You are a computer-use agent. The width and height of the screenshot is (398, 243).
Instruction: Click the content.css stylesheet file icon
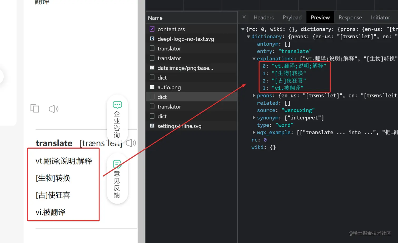point(152,29)
